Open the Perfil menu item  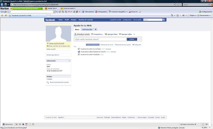67,20
